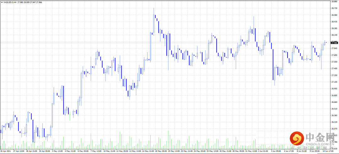Click the 26.365 price axis label

334,115
